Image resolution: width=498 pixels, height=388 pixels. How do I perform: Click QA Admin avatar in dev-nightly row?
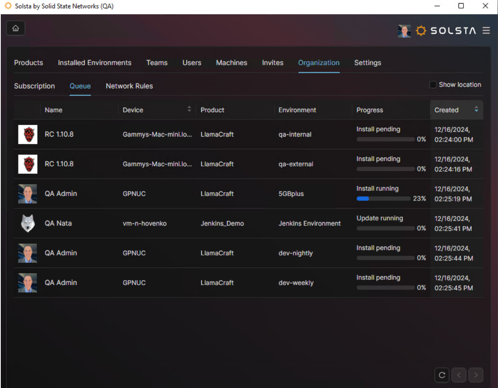tap(28, 253)
